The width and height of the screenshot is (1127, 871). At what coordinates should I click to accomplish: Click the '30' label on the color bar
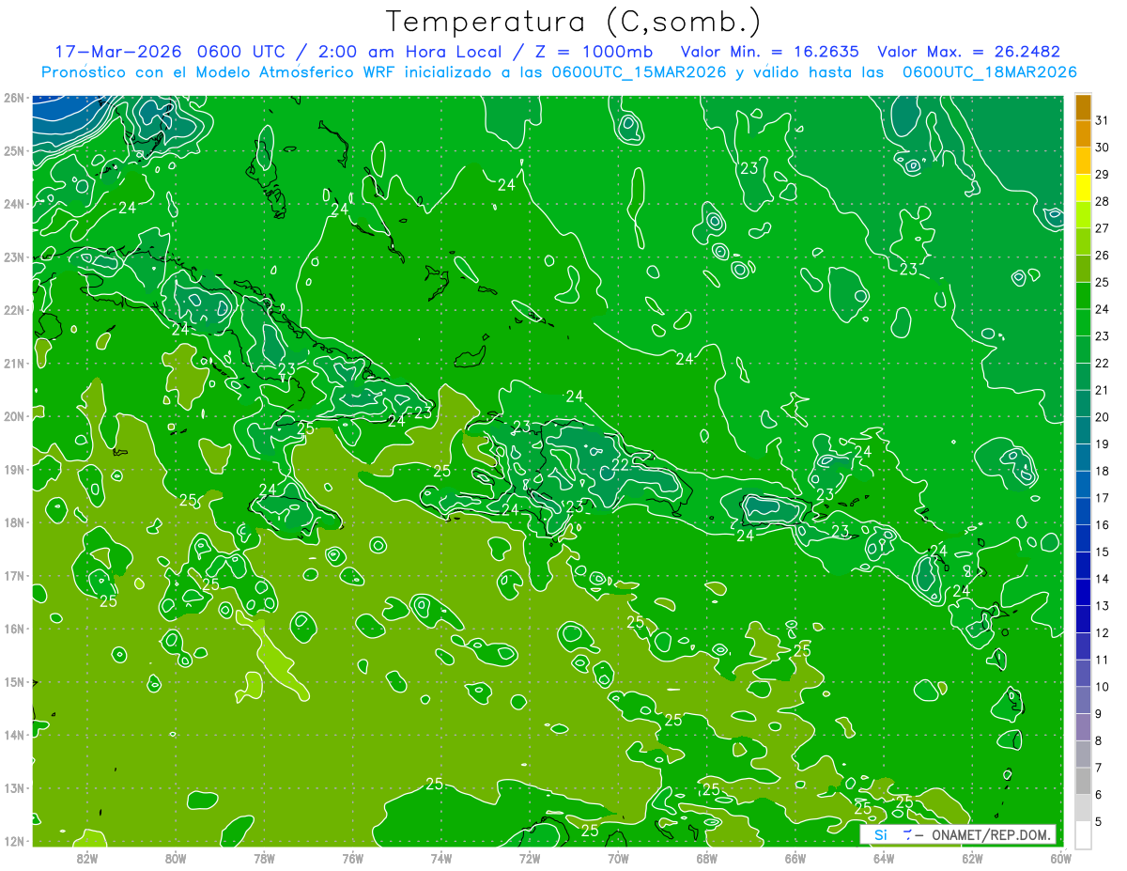click(x=1103, y=148)
